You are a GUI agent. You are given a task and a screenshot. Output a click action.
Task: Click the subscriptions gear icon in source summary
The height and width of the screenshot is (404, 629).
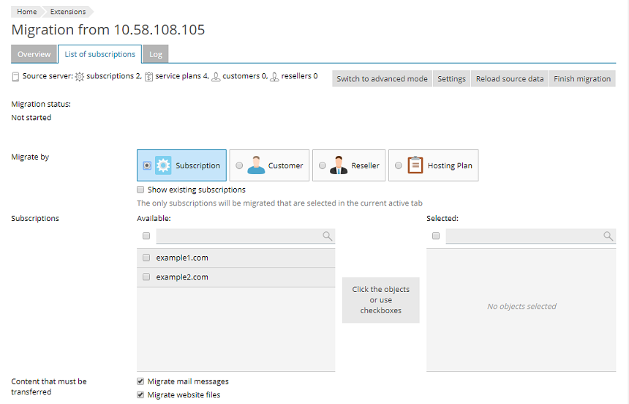(80, 76)
